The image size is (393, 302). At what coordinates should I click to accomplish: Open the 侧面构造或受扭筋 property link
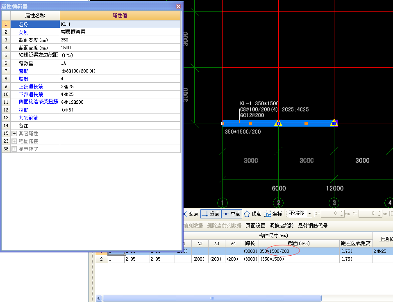[38, 102]
